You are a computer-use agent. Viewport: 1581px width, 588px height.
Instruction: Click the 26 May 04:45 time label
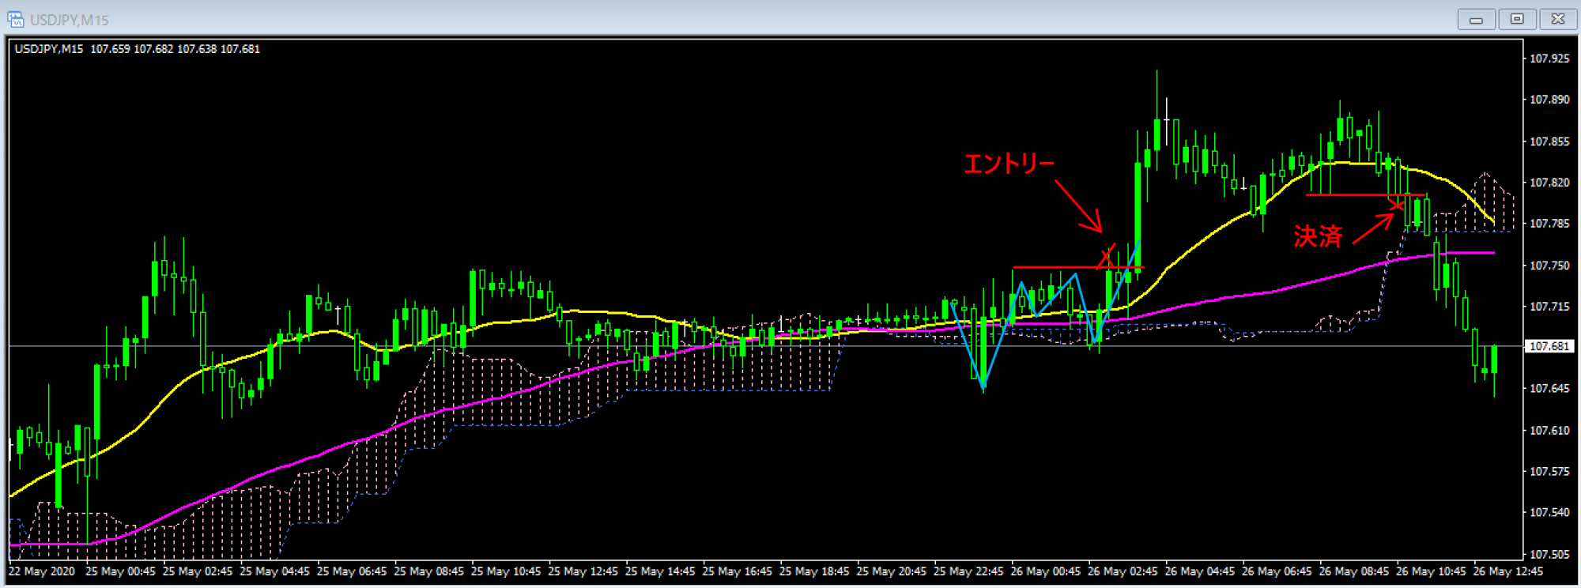tap(1199, 571)
